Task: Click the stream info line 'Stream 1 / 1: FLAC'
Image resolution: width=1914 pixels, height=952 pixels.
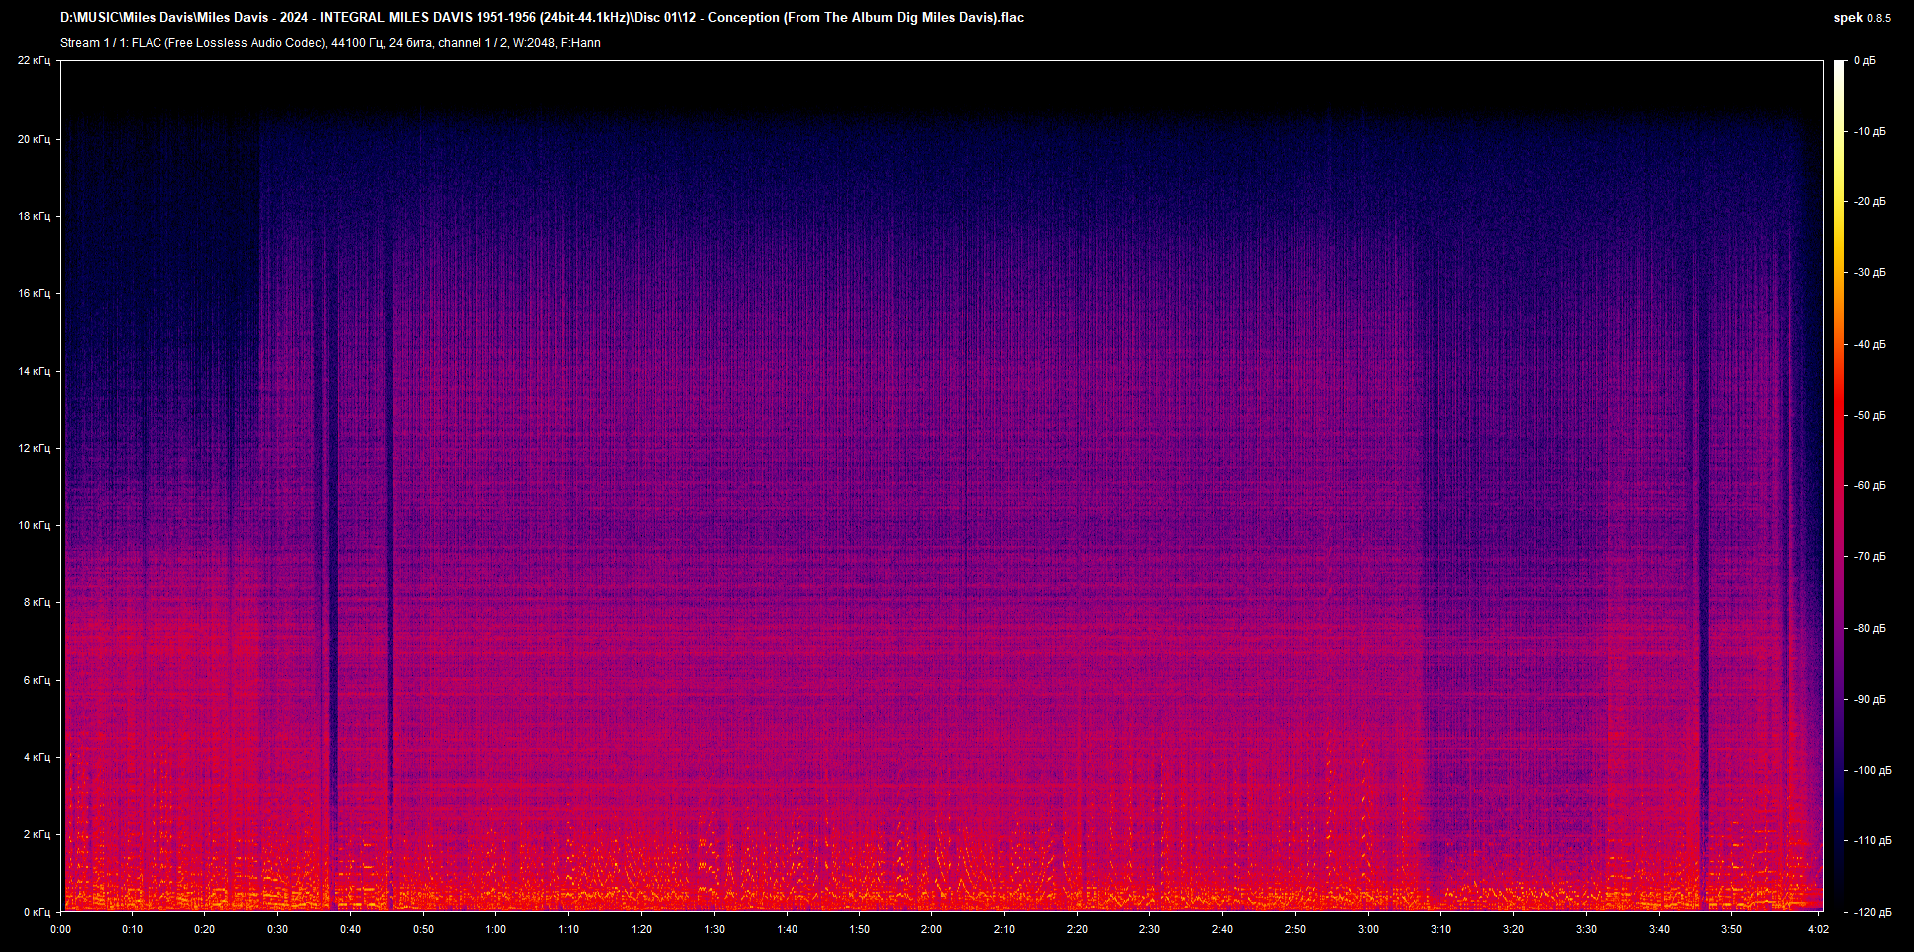Action: tap(330, 43)
